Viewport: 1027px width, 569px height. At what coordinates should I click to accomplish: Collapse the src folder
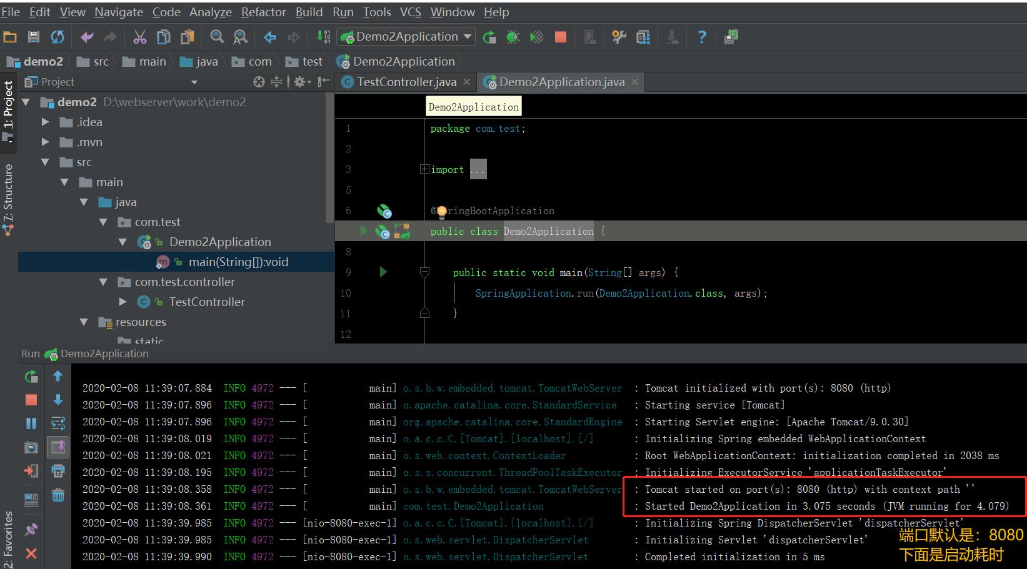[45, 162]
